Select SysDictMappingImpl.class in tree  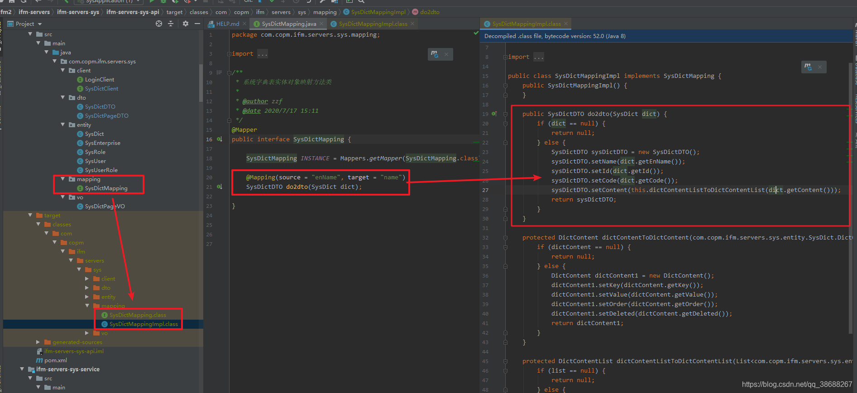[144, 324]
